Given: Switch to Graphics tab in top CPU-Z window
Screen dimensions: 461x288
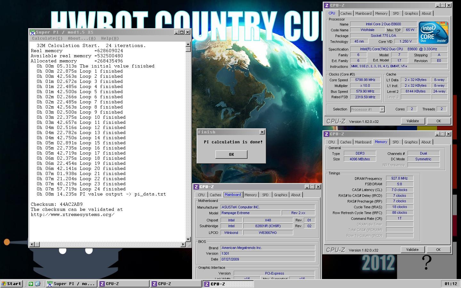Looking at the screenshot, I should pos(411,13).
